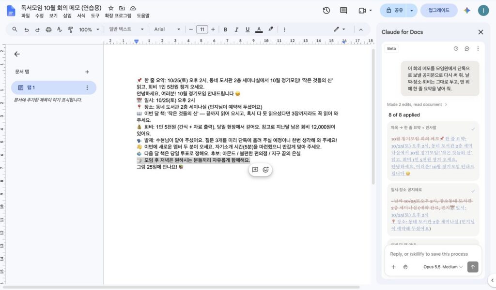This screenshot has height=290, width=496.
Task: Open the 서식 menu
Action: tap(81, 16)
